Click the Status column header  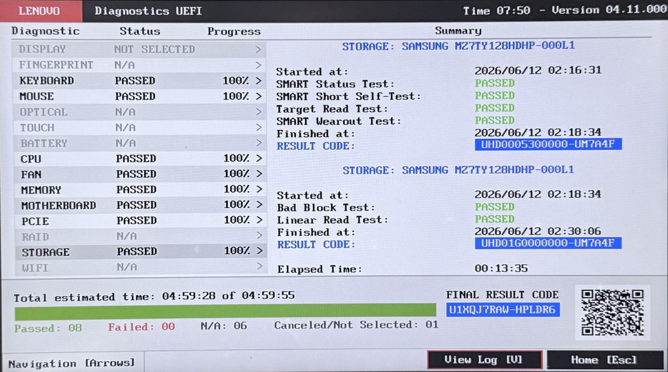[140, 31]
